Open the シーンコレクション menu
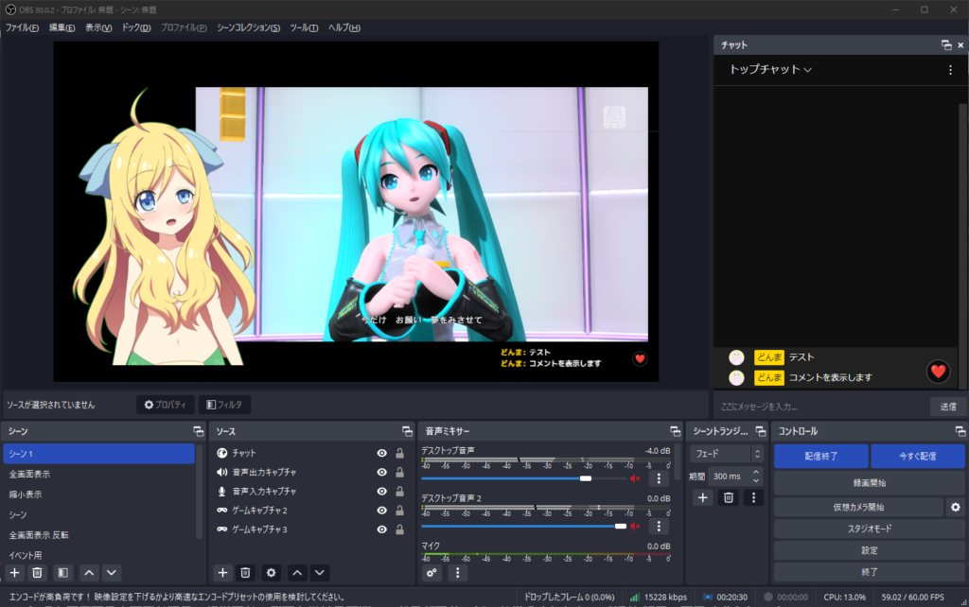Image resolution: width=969 pixels, height=607 pixels. pos(248,27)
